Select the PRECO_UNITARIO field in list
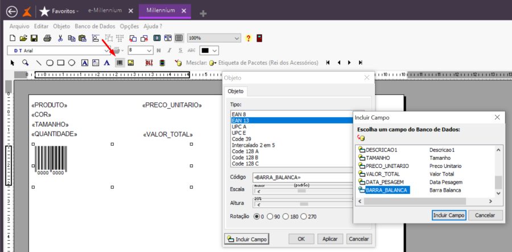512x252 pixels. point(387,166)
